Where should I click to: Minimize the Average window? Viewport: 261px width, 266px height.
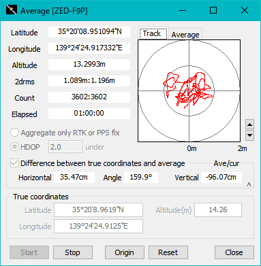pos(183,10)
